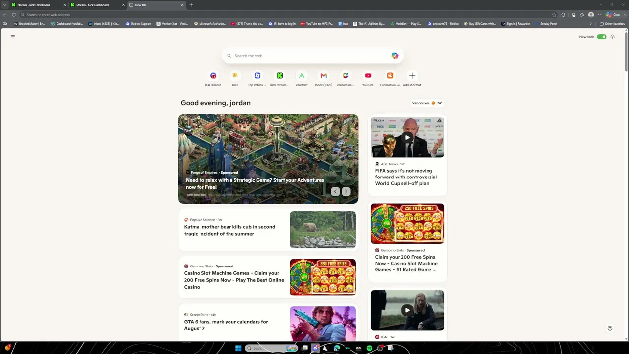Click the Copilot icon in search box

(395, 56)
